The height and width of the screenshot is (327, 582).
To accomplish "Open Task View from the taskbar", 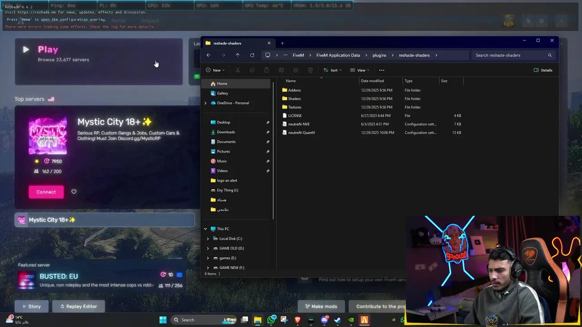I will pos(244,320).
